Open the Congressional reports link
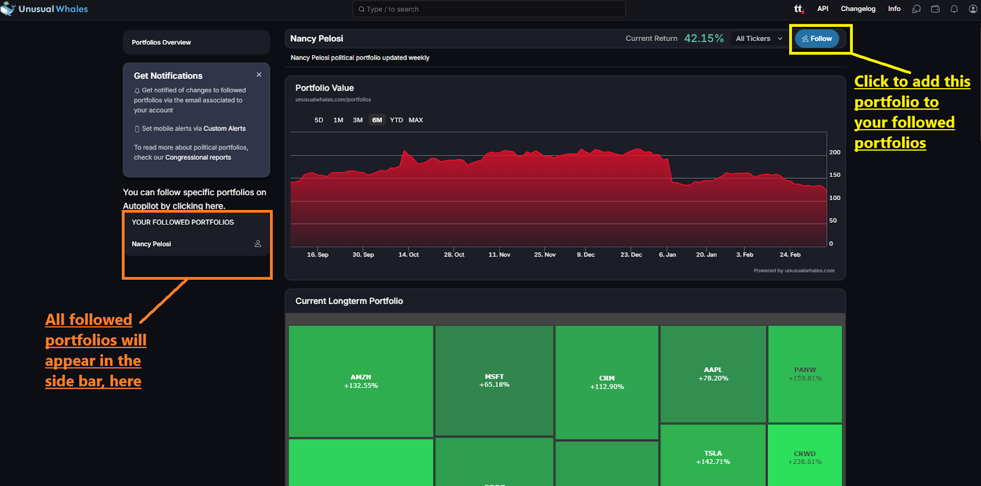 click(198, 157)
